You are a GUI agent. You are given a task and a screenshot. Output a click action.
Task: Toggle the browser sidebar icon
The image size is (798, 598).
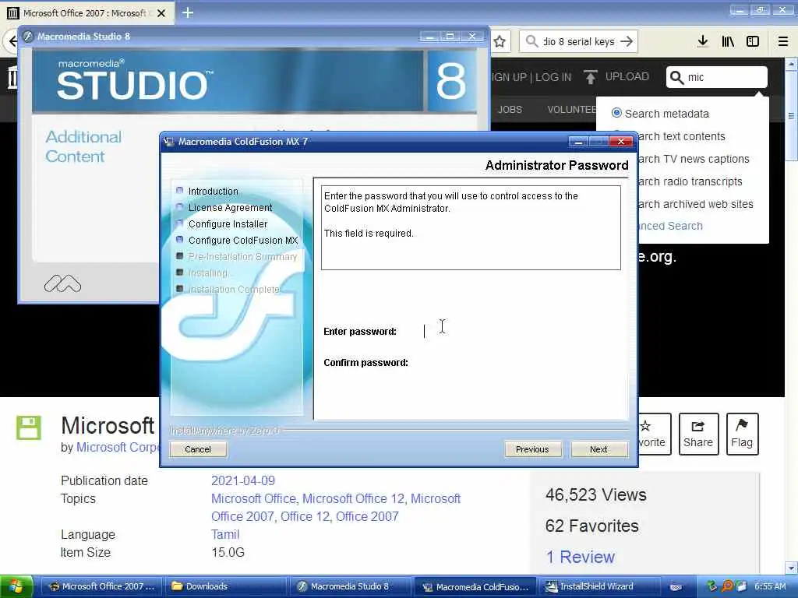point(753,41)
